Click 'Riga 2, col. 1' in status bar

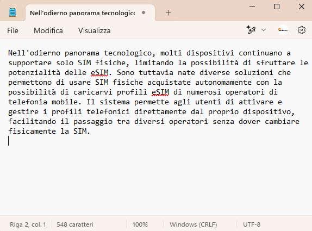click(x=28, y=224)
